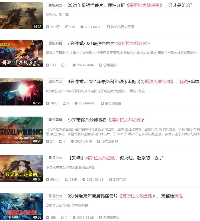Open title 7分钟看2021最强怪兽片

(x=108, y=44)
